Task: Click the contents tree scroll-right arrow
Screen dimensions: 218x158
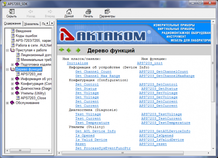Action: [49, 151]
